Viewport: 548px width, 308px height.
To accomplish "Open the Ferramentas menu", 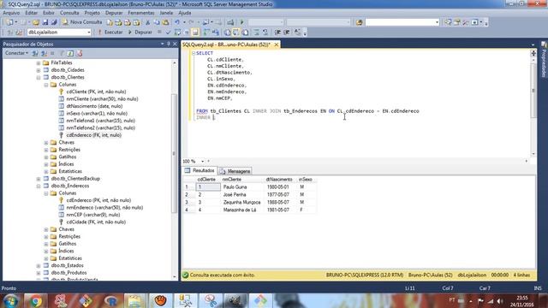I will click(140, 13).
